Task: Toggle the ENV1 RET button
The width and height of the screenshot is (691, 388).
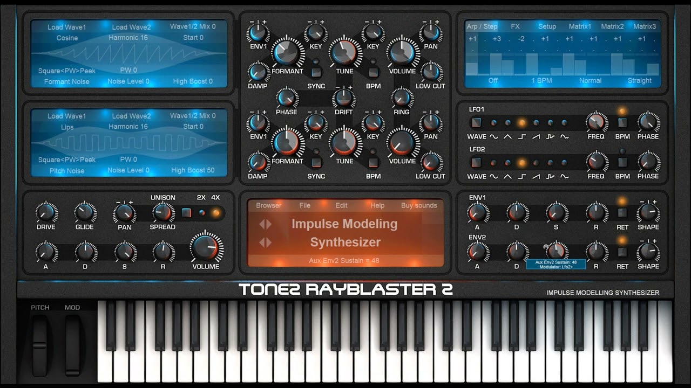Action: tap(622, 213)
